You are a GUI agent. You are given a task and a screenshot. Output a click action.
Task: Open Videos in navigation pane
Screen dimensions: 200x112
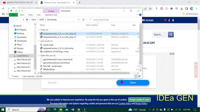20,52
